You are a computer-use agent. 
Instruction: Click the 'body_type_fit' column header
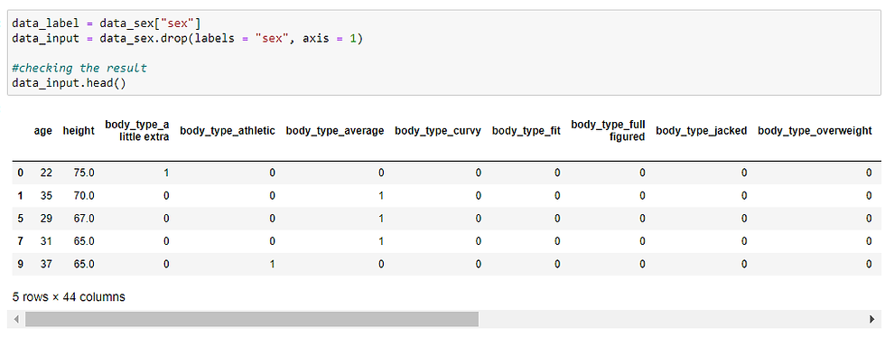[x=526, y=131]
